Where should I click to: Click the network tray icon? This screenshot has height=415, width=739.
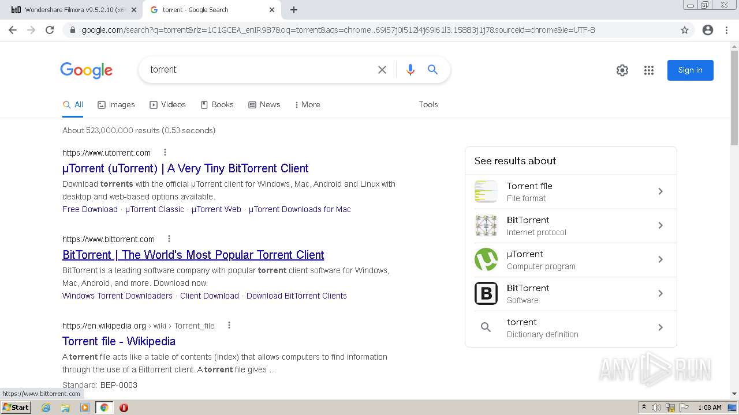point(670,408)
